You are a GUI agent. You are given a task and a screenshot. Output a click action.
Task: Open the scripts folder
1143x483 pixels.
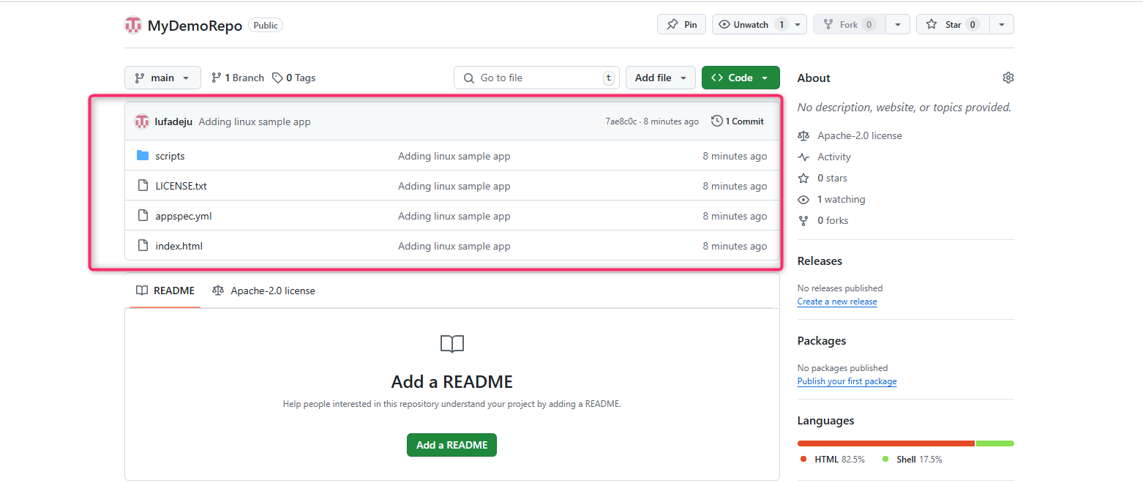[x=170, y=156]
